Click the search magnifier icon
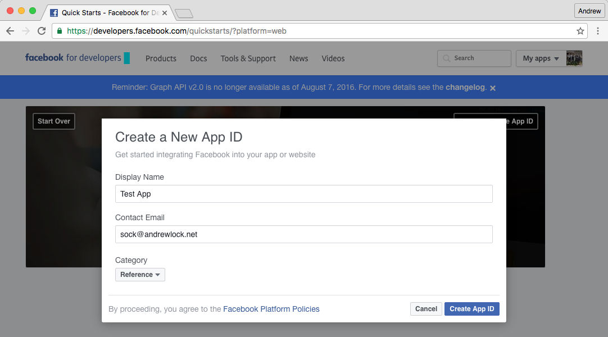608x337 pixels. 446,58
